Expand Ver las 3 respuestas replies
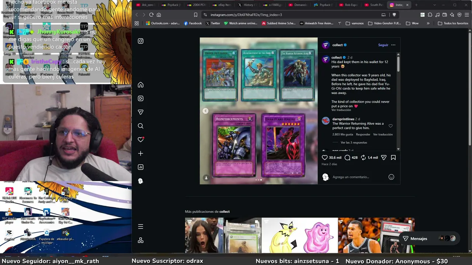Screen dimensions: 472x265 (x=354, y=142)
